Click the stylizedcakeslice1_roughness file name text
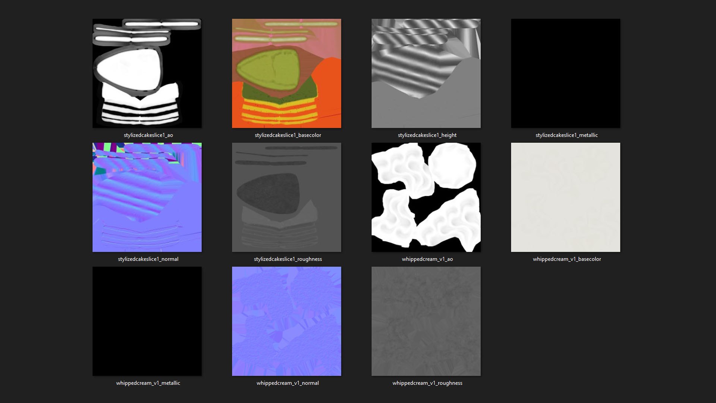The width and height of the screenshot is (716, 403). point(288,259)
